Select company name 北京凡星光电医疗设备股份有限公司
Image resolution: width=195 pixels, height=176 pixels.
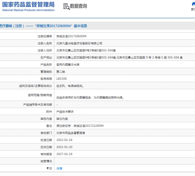(x=79, y=43)
